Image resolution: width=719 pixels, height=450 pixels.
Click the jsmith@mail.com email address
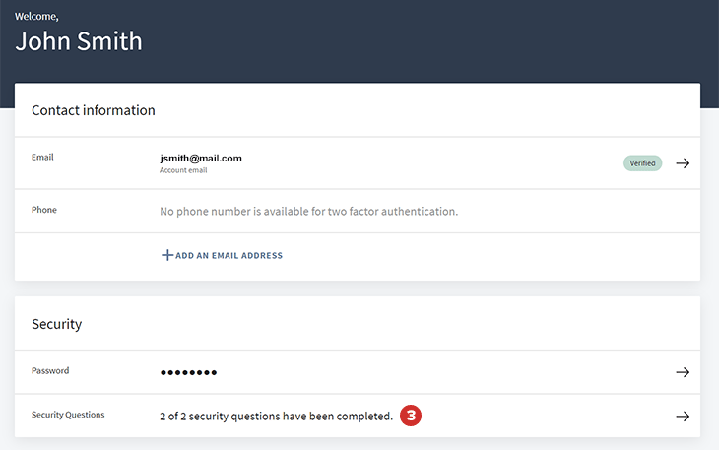[x=201, y=158]
